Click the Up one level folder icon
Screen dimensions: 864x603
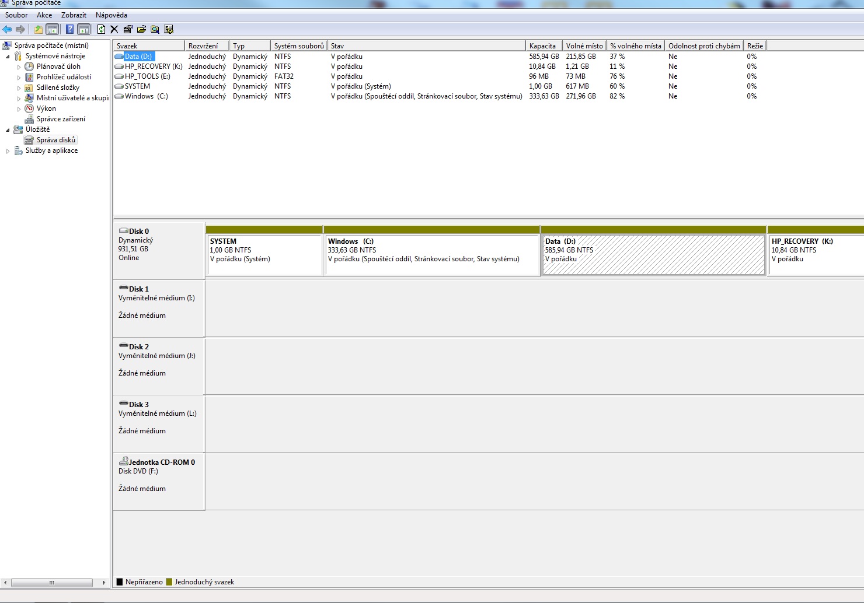pos(39,29)
